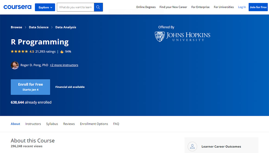Click the thumbs-up 94% icon

pos(62,52)
